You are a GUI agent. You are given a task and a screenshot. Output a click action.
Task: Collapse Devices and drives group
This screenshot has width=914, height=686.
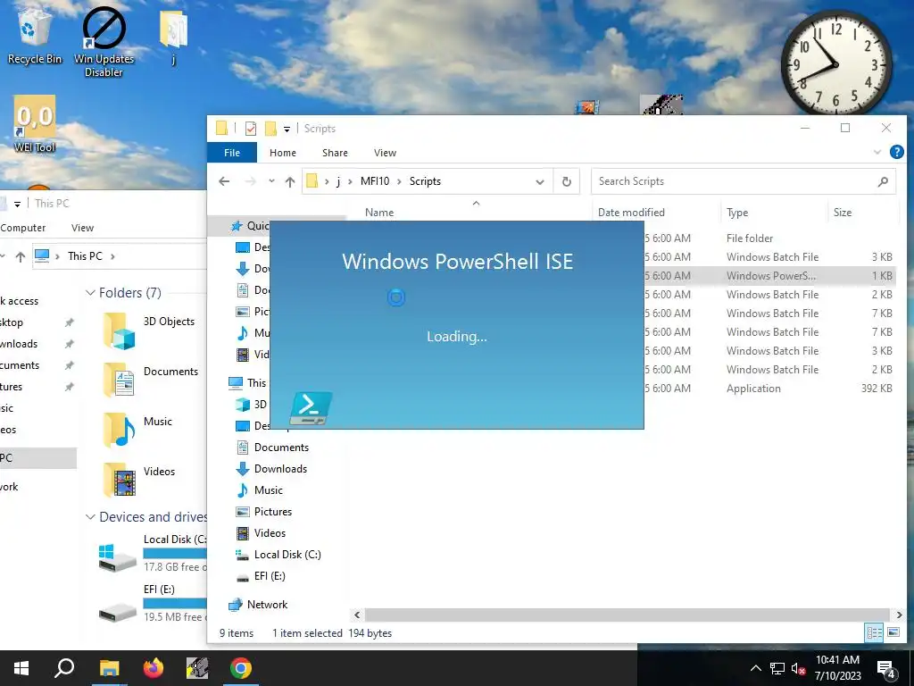pos(90,517)
